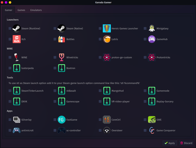Image resolution: width=196 pixels, height=148 pixels.
Task: Enable the Winetricks checkbox
Action: (55, 57)
